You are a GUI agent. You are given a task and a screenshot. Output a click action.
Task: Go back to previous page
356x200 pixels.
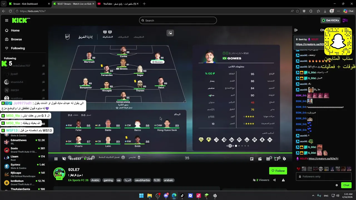point(3,11)
